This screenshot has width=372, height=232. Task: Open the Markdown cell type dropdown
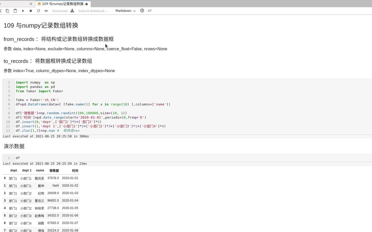coord(125,11)
